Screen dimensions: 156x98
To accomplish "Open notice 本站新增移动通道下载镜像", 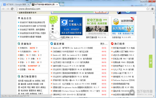I will [x=30, y=37].
